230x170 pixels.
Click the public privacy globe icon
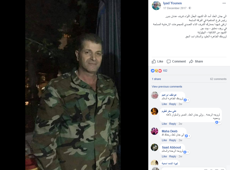click(x=190, y=8)
